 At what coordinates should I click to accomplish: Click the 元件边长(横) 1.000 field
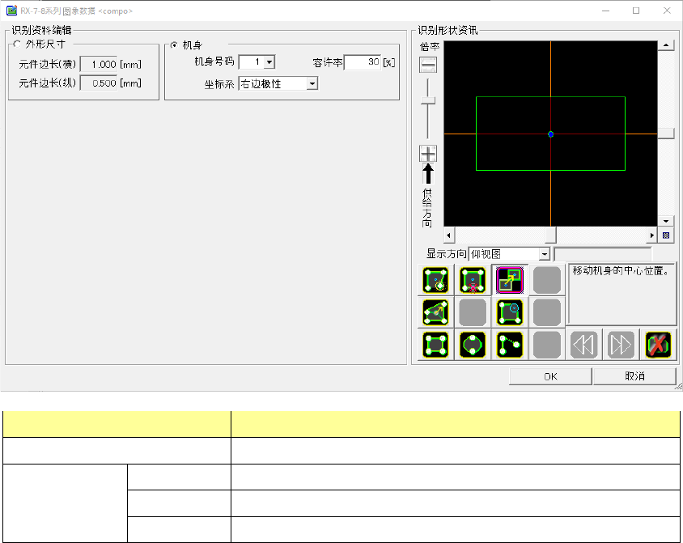click(x=99, y=65)
